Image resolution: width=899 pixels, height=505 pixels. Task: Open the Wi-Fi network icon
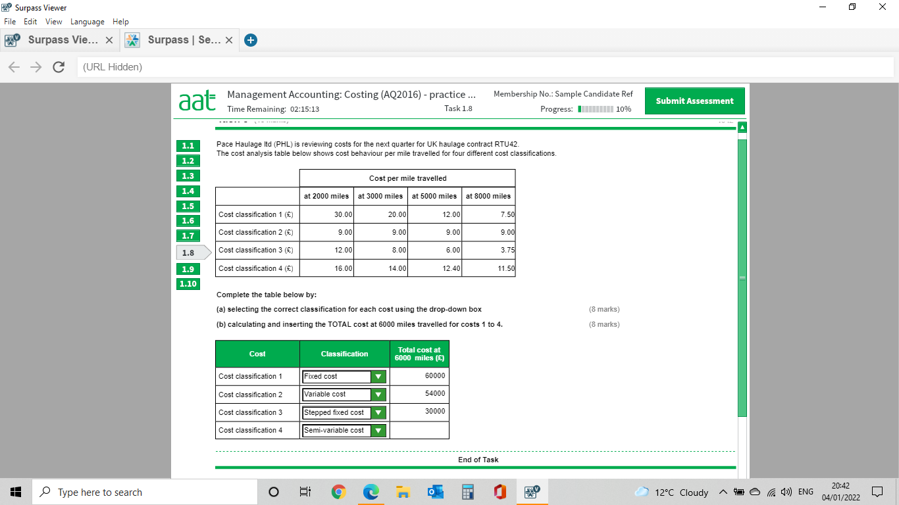tap(771, 492)
